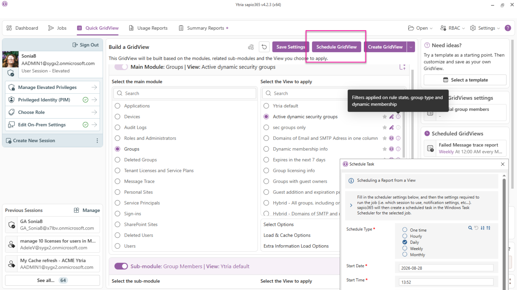The image size is (517, 290).
Task: Click the edit-owner icon for Active dynamic security groups
Action: point(391,117)
